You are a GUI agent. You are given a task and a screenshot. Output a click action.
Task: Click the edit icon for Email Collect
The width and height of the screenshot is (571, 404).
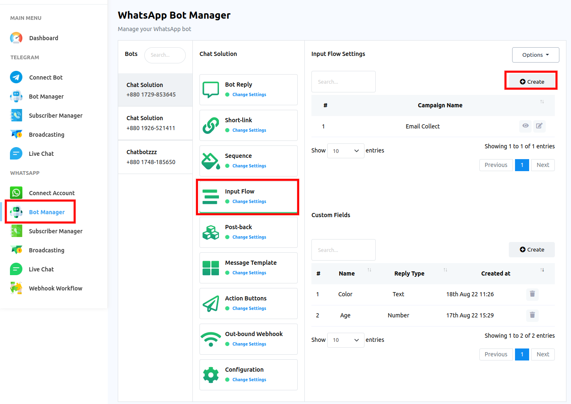[539, 126]
